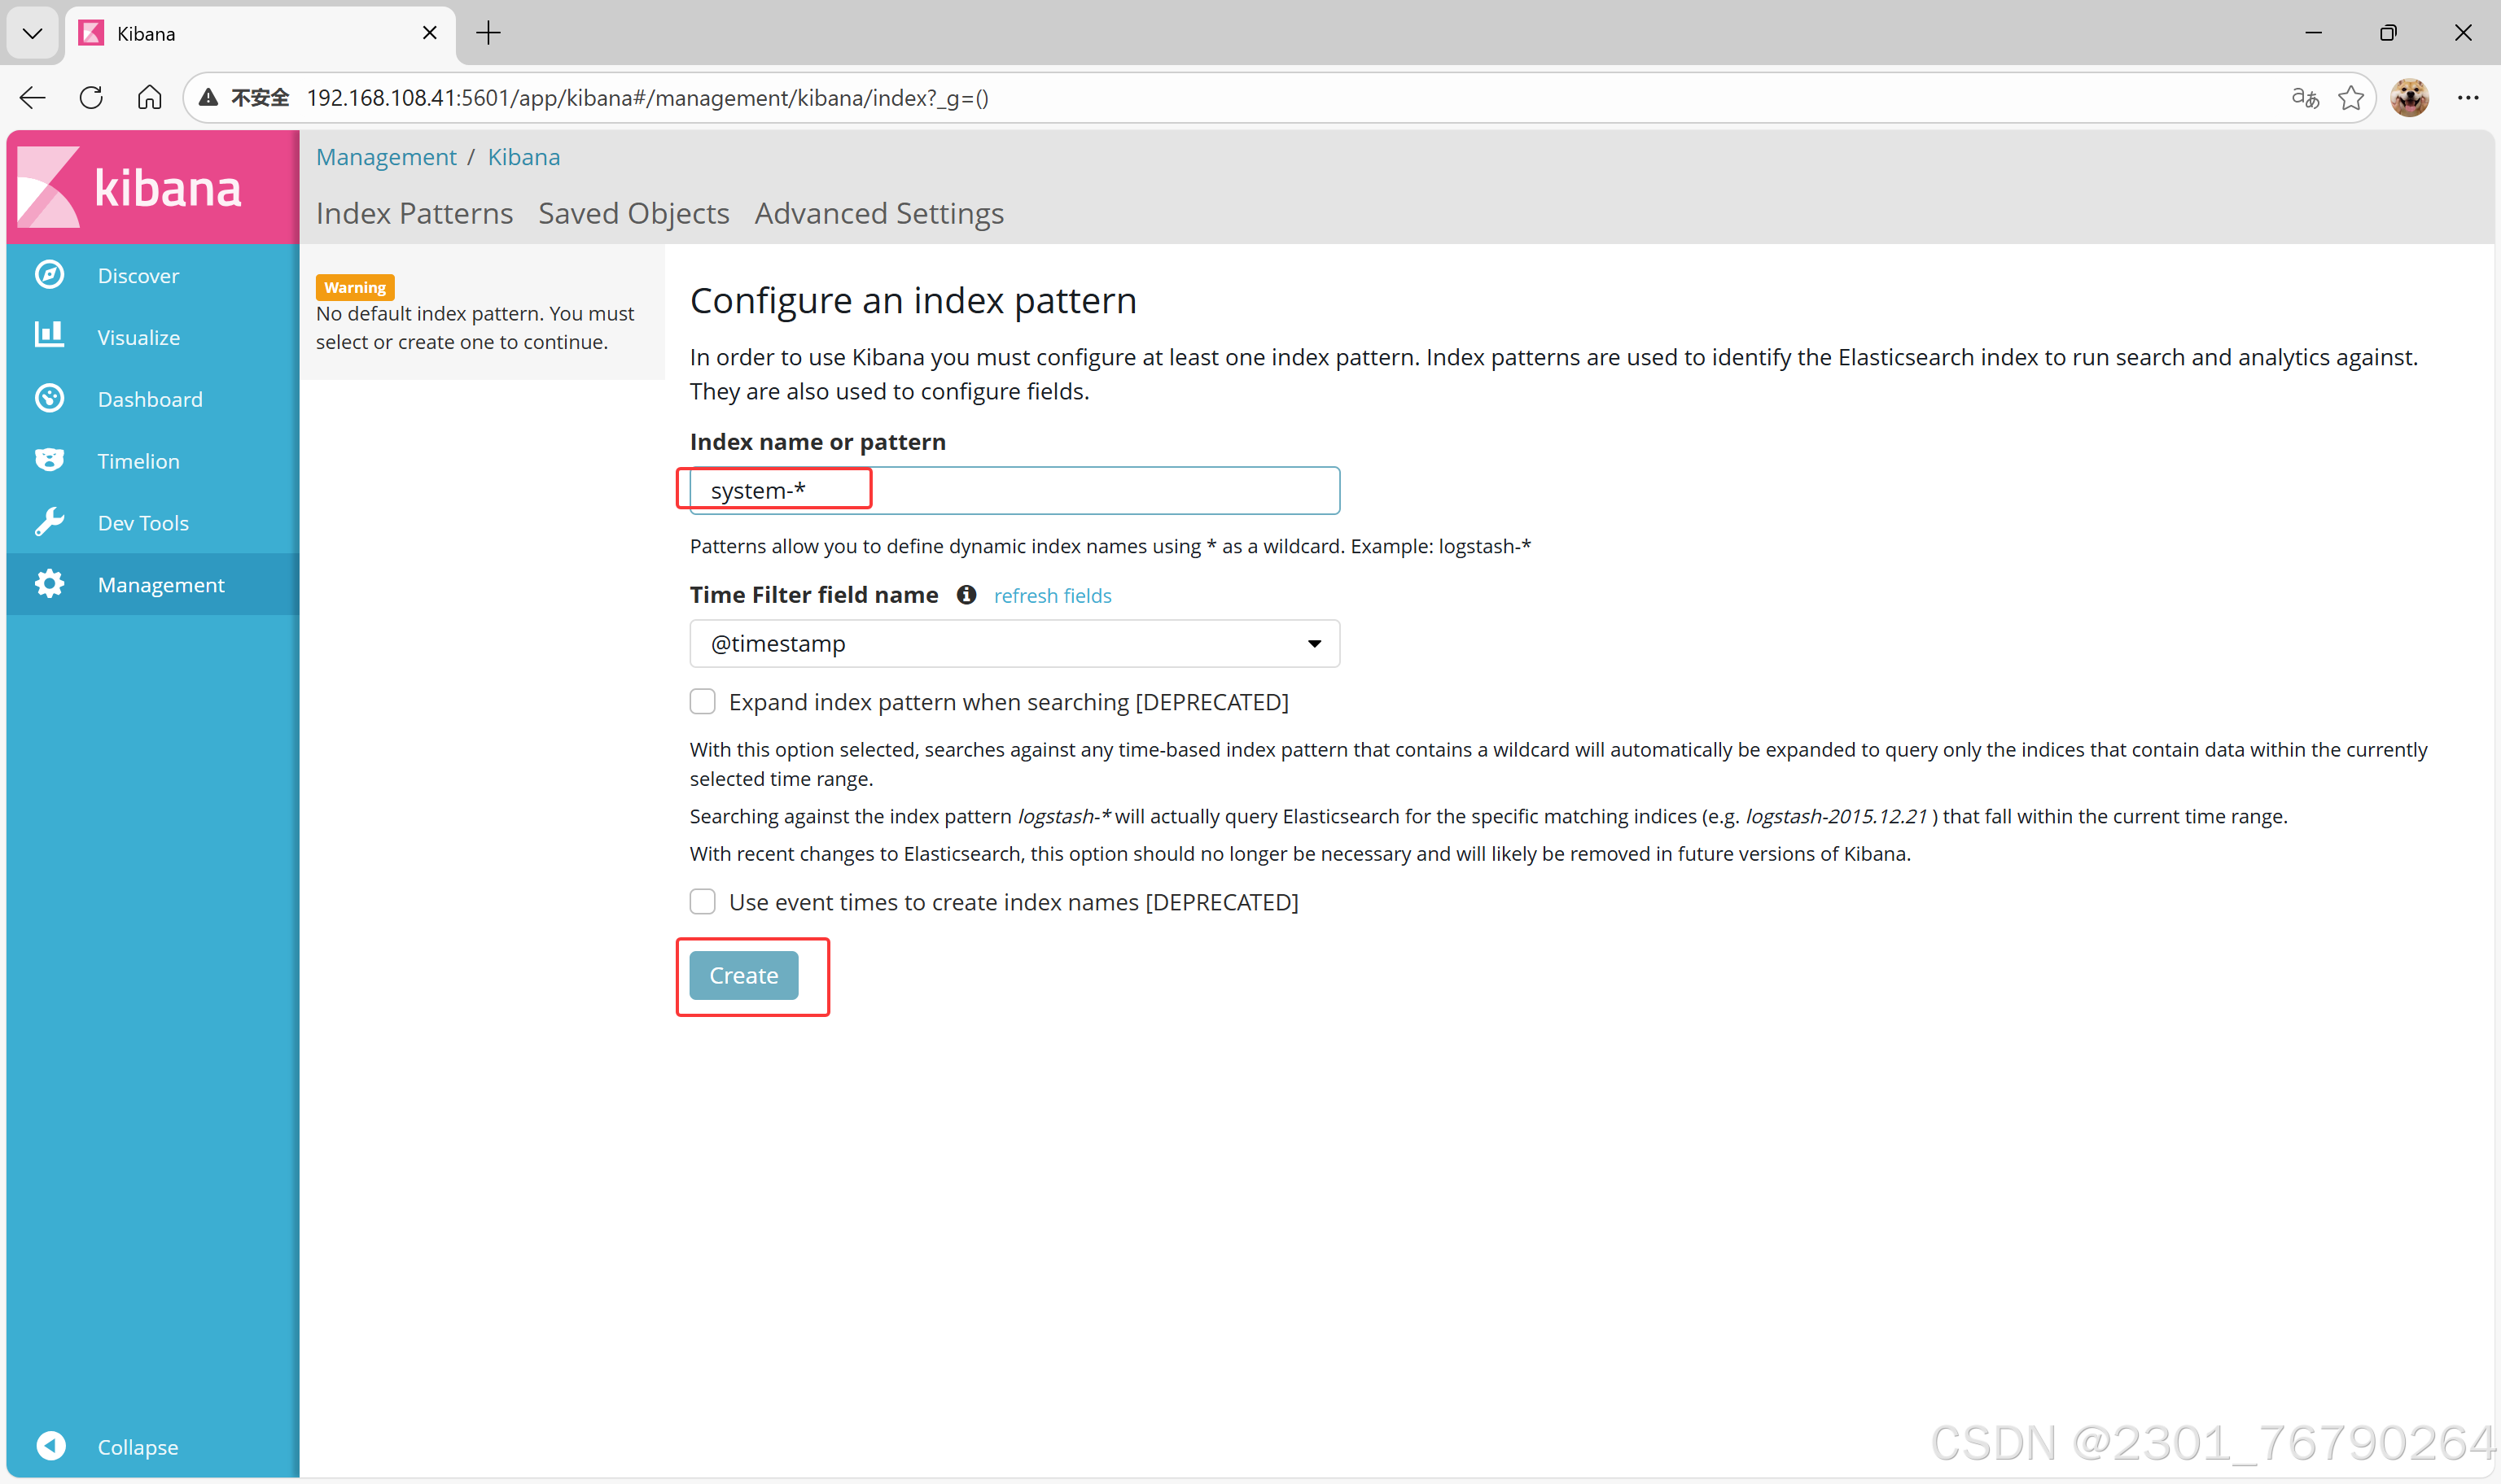Switch to Index Patterns tab
This screenshot has width=2501, height=1484.
(414, 214)
